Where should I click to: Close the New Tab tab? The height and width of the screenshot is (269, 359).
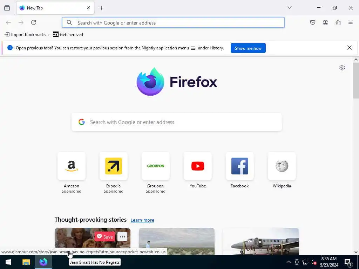(88, 8)
